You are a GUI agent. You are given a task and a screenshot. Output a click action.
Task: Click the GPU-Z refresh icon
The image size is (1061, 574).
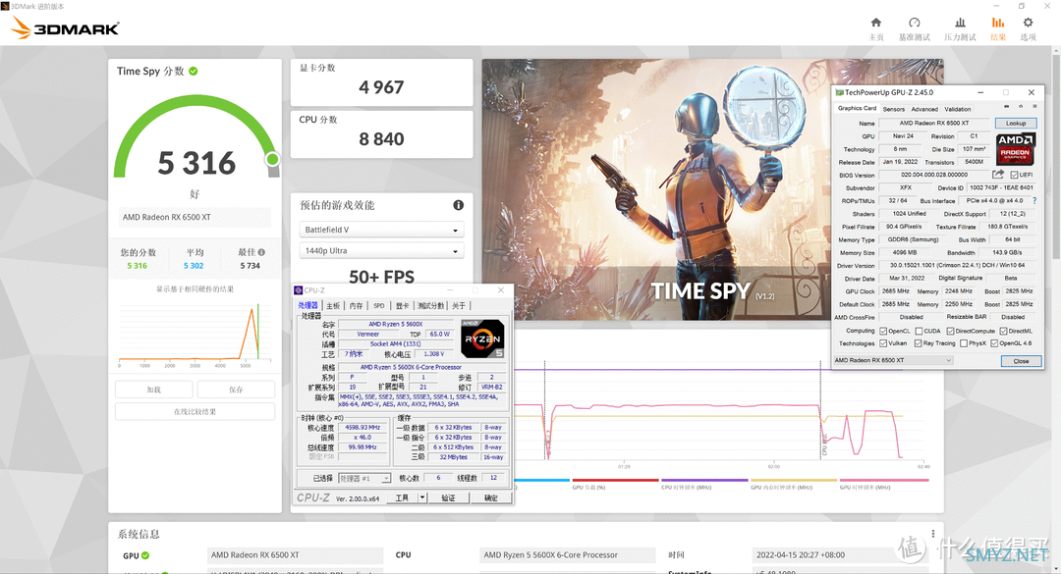pos(1021,107)
